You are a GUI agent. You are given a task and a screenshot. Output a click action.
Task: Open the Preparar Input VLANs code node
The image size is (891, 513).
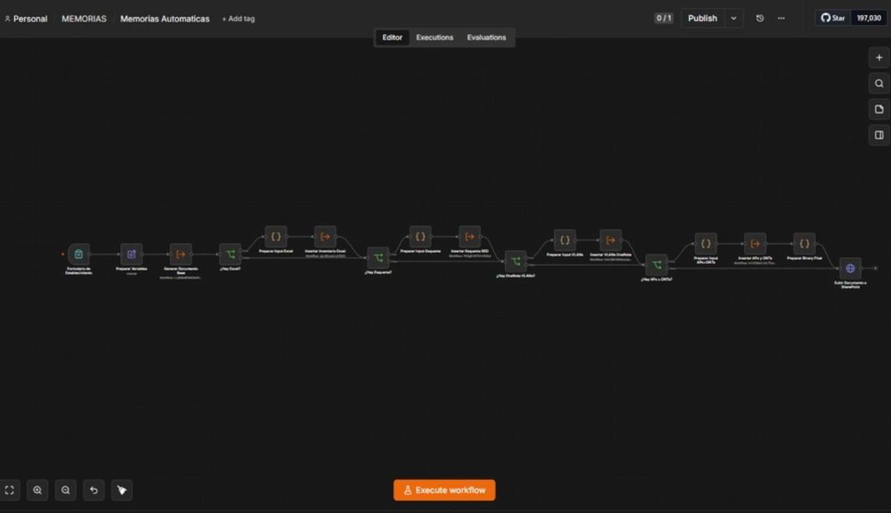click(565, 240)
